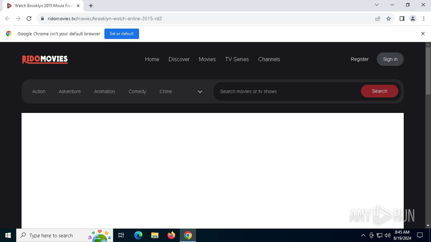The image size is (431, 242).
Task: Launch Microsoft Edge from the taskbar
Action: click(138, 235)
